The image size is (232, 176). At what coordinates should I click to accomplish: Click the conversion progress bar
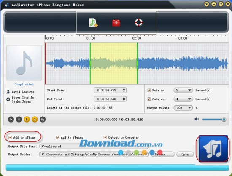pos(117,167)
